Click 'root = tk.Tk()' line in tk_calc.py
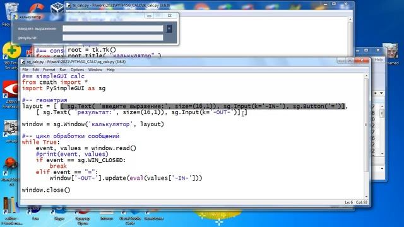404x227 pixels. coord(92,50)
